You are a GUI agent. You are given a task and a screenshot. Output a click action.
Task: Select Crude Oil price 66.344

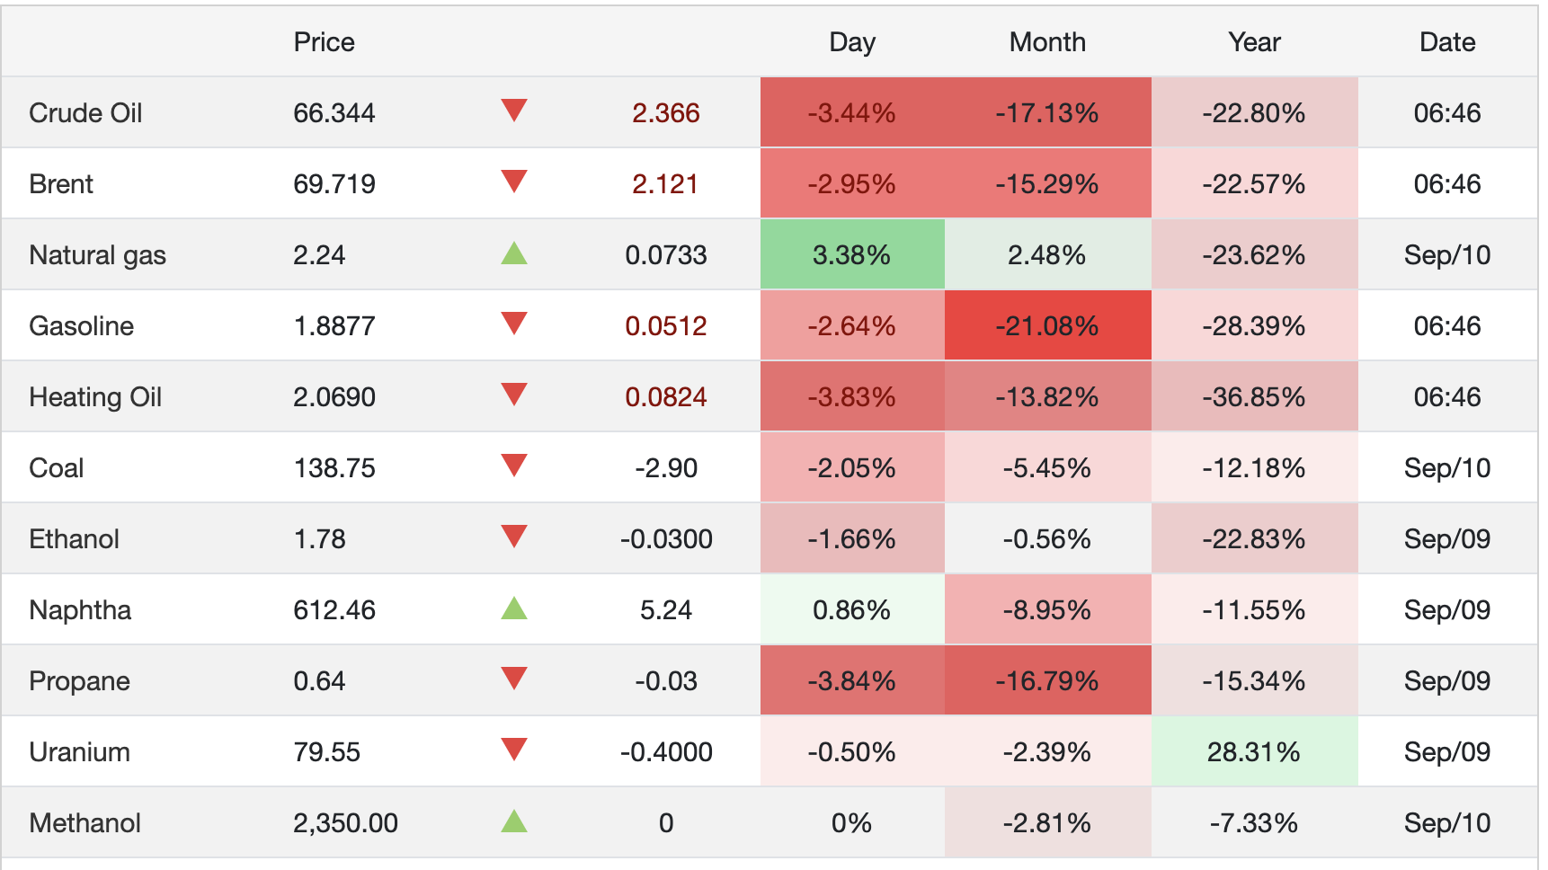334,113
